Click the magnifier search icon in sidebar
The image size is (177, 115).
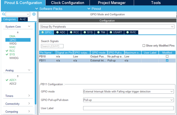tap(3, 14)
